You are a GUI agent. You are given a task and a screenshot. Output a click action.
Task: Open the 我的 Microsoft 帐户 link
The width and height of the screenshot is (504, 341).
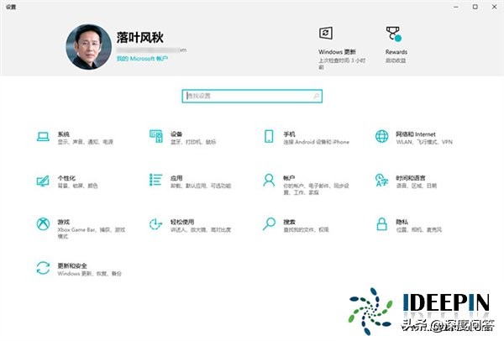(x=142, y=59)
